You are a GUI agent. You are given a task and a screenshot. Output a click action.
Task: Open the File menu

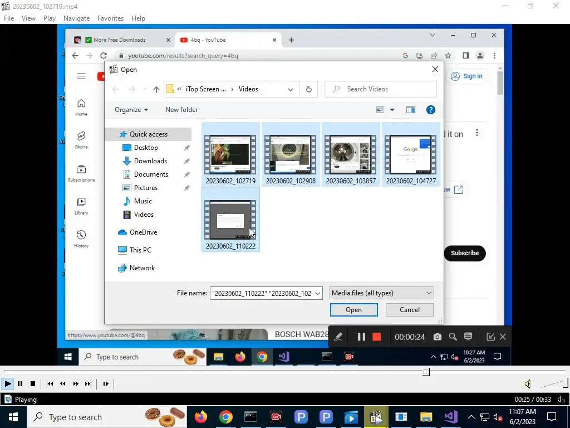click(9, 18)
